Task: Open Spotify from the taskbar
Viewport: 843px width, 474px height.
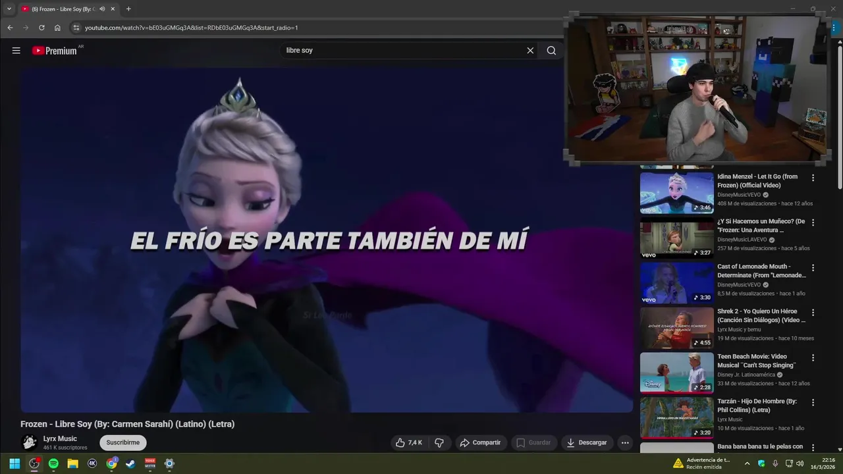Action: click(53, 463)
